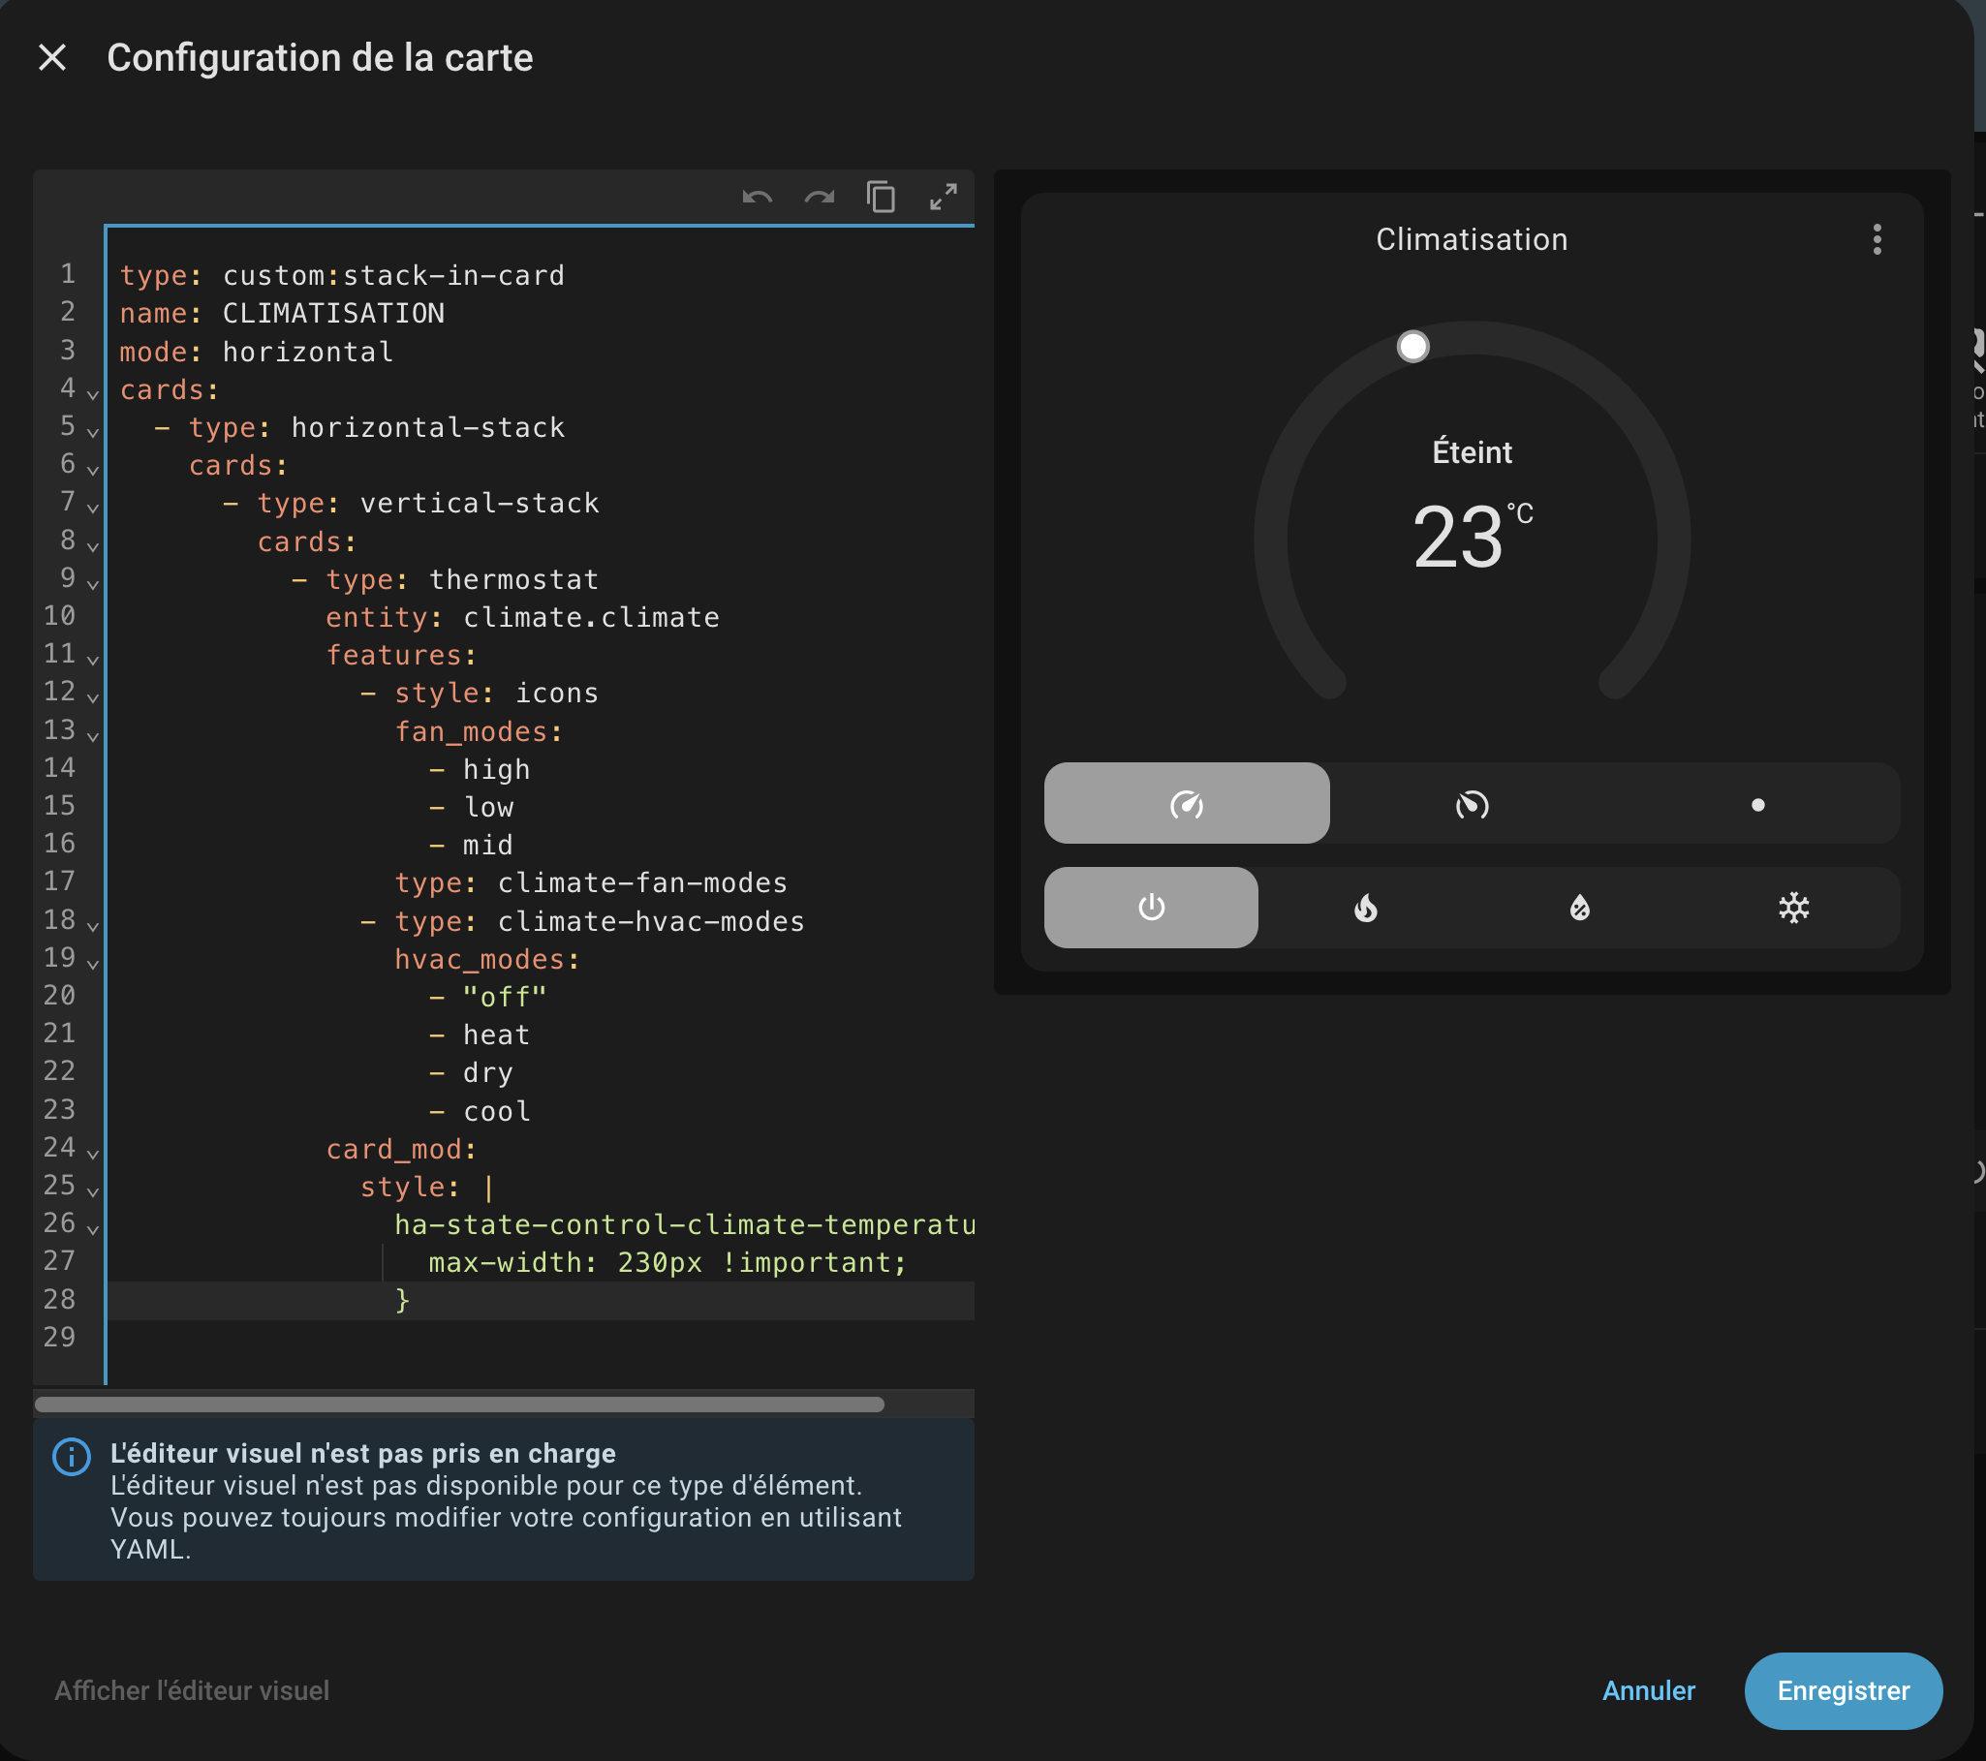Viewport: 1986px width, 1761px height.
Task: Click the undo icon in editor toolbar
Action: click(x=757, y=199)
